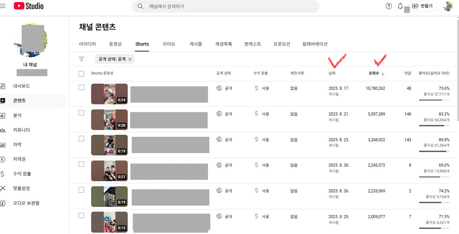Screen dimensions: 459x234
Task: Open the hamburger navigation menu
Action: (x=3, y=6)
